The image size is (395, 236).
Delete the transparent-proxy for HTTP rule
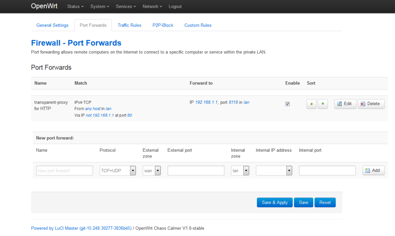(x=371, y=104)
